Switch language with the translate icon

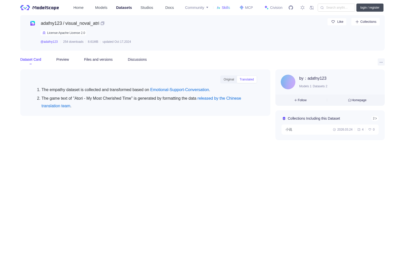(312, 8)
